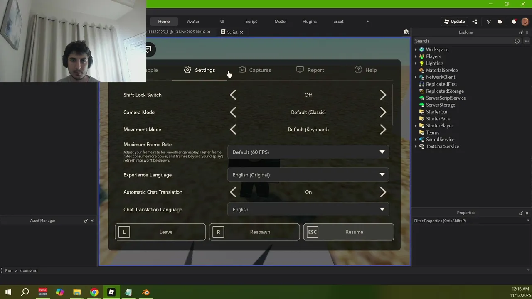Open Maximum Frame Rate dropdown

pyautogui.click(x=308, y=152)
